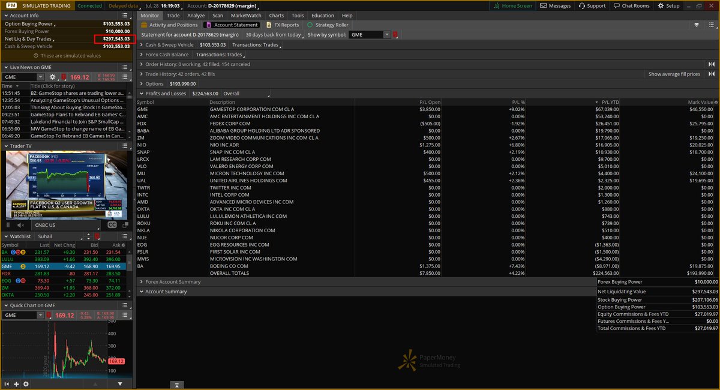The width and height of the screenshot is (720, 390).
Task: Switch to the Trade tab
Action: [x=173, y=15]
